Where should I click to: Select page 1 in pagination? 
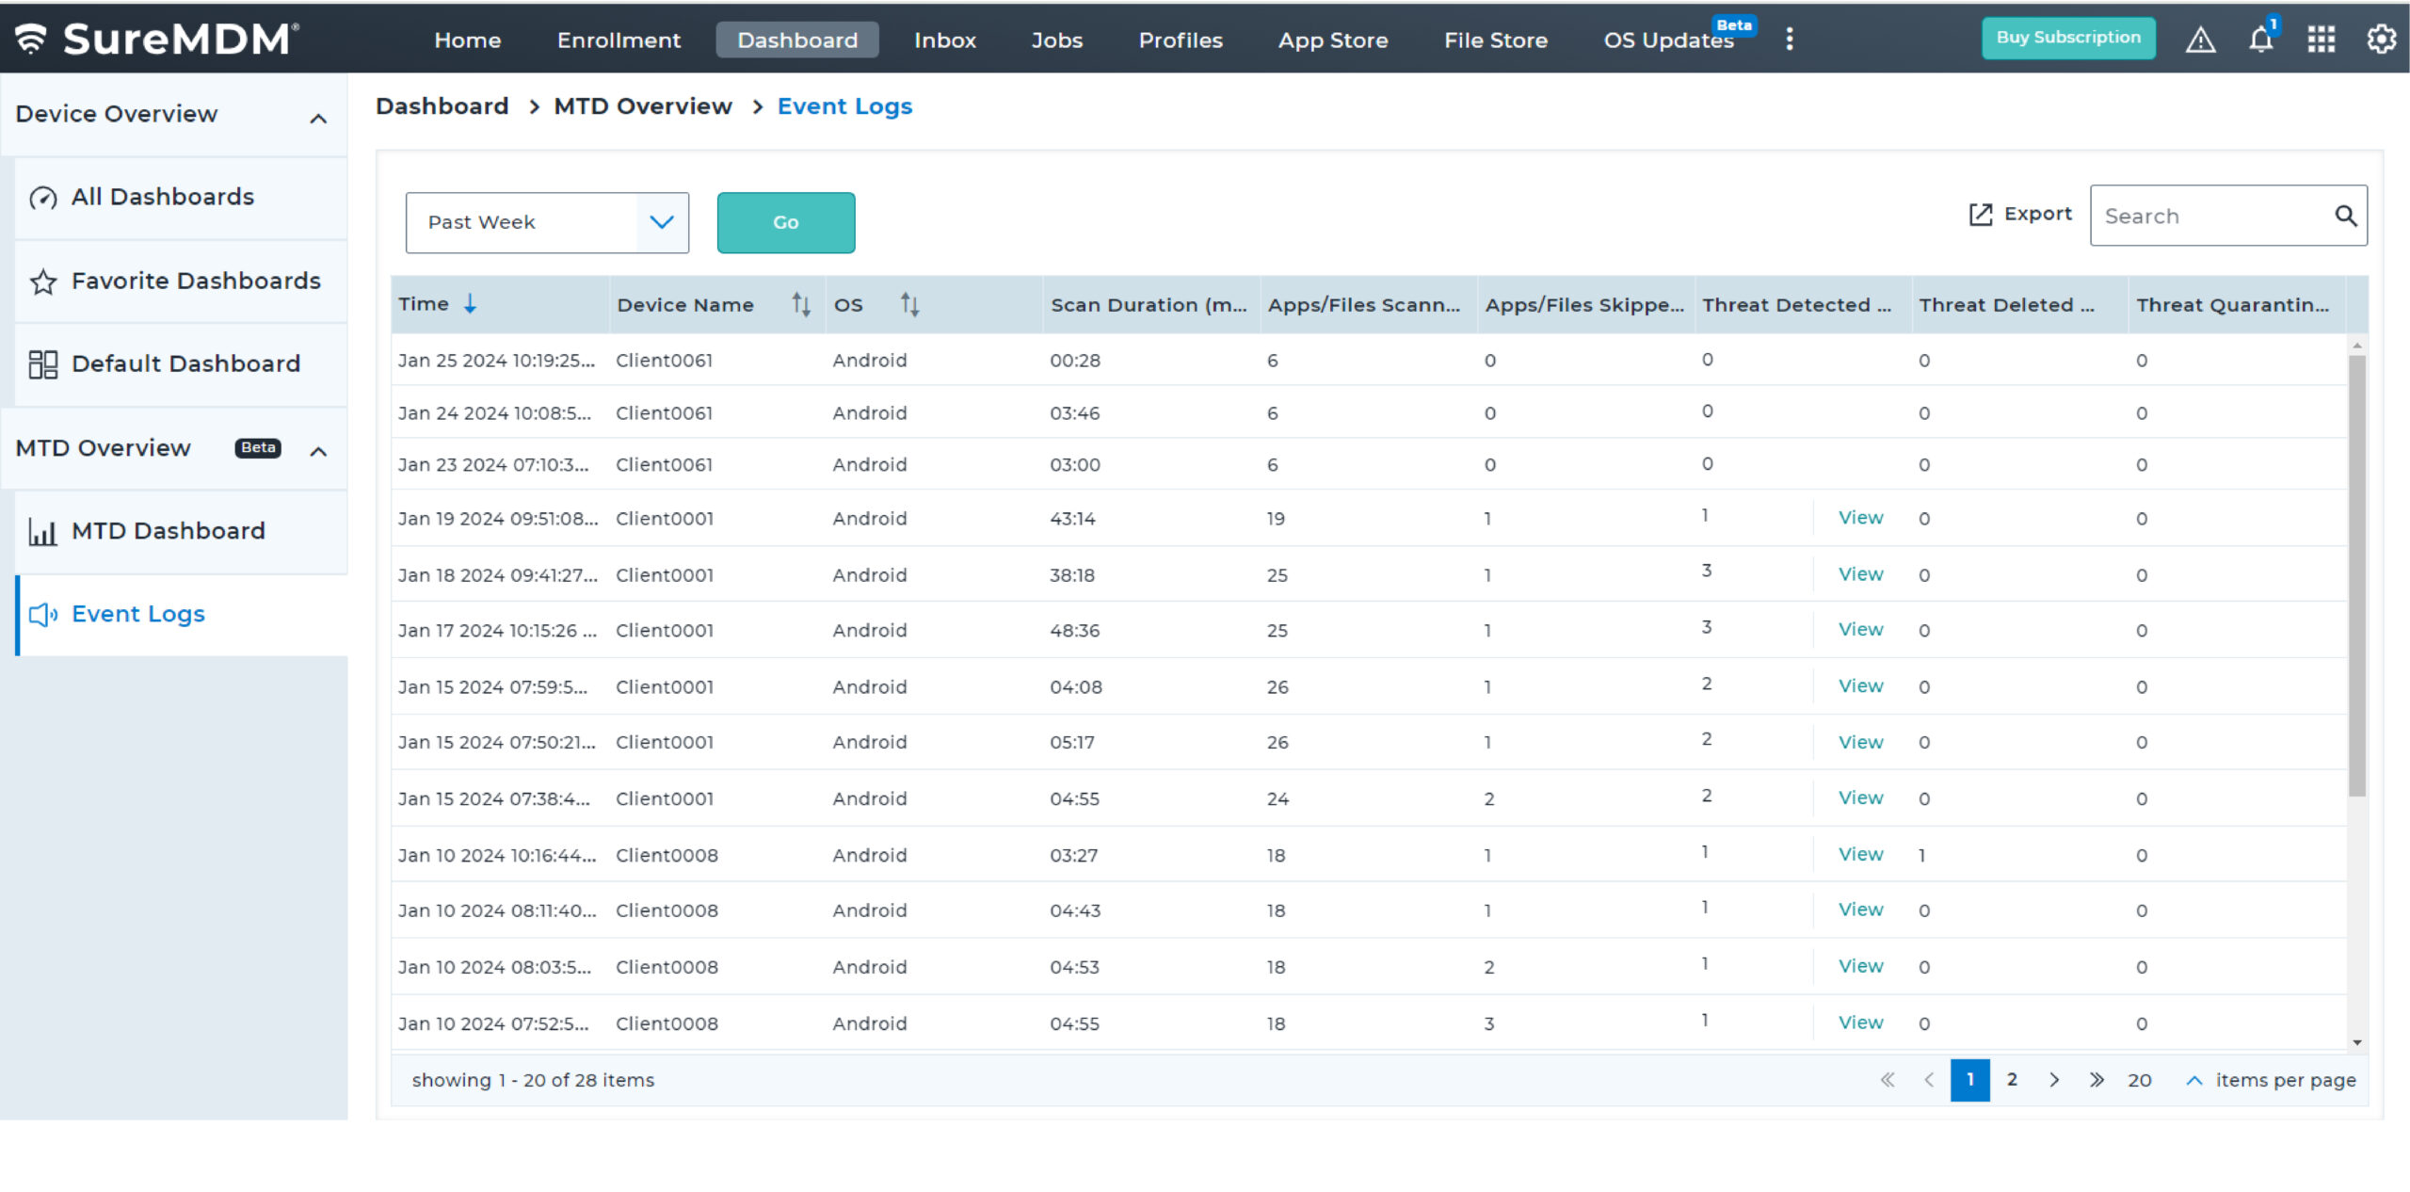1969,1080
